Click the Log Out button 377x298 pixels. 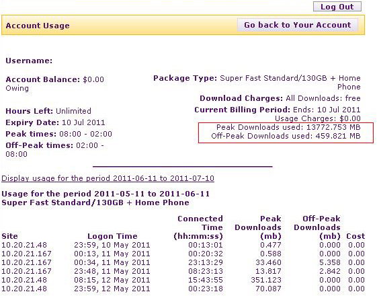(x=337, y=7)
